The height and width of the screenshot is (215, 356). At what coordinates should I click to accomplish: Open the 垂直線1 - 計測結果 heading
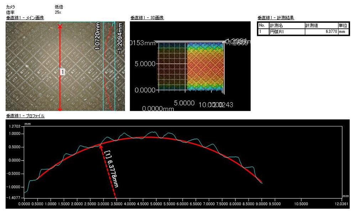(275, 18)
